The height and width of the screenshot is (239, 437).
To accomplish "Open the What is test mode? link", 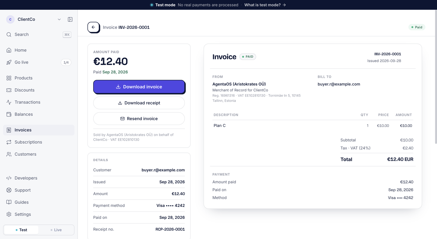I will point(265,5).
